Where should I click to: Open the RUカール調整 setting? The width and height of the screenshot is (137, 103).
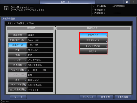(17, 70)
